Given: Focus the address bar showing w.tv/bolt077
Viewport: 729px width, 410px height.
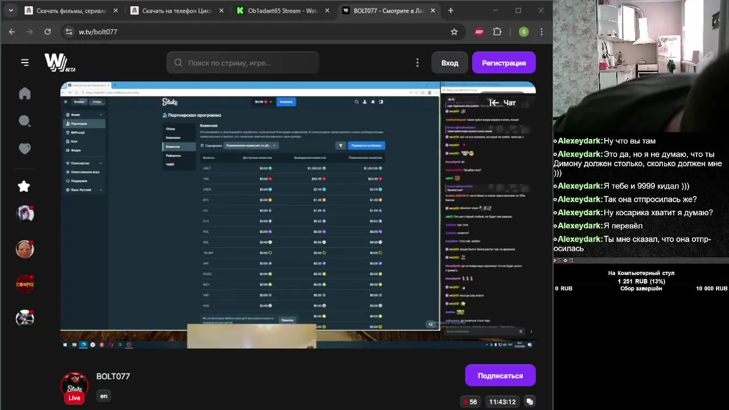Looking at the screenshot, I should point(262,32).
